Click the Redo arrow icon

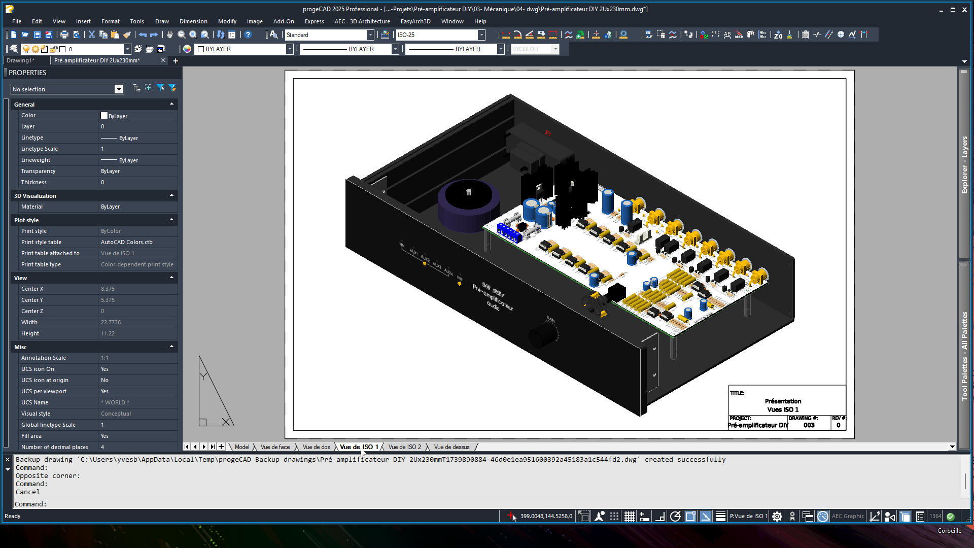[154, 35]
